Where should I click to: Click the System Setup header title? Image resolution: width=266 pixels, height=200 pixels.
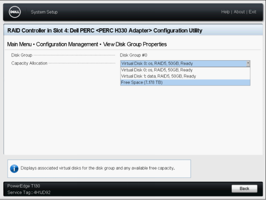coord(44,12)
